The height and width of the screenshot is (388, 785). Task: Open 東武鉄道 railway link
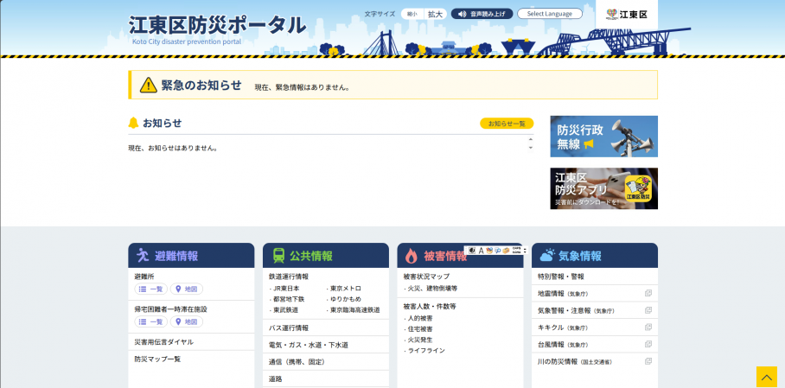click(284, 310)
